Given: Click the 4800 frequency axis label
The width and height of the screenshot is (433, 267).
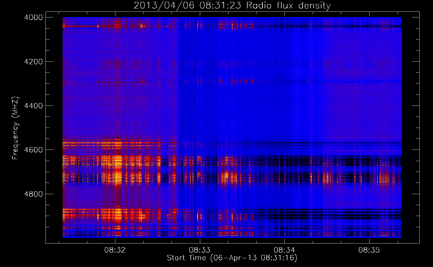Looking at the screenshot, I should [33, 194].
